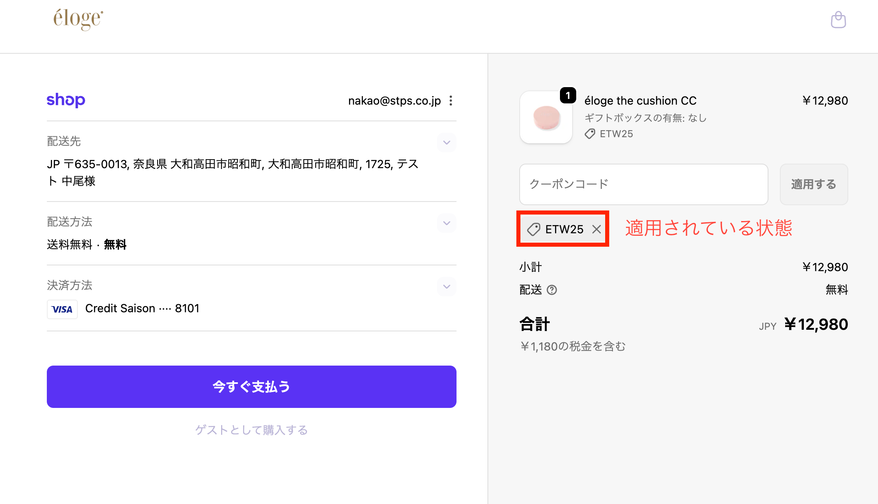878x504 pixels.
Task: Click the shipping info question mark icon
Action: 552,290
